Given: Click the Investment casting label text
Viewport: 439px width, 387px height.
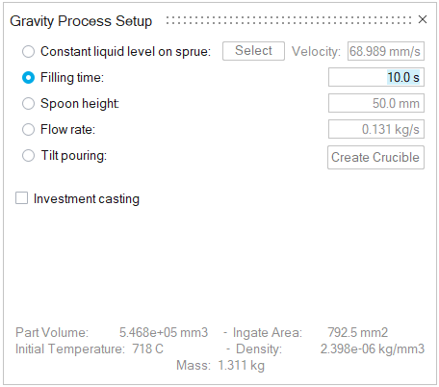Looking at the screenshot, I should click(87, 198).
